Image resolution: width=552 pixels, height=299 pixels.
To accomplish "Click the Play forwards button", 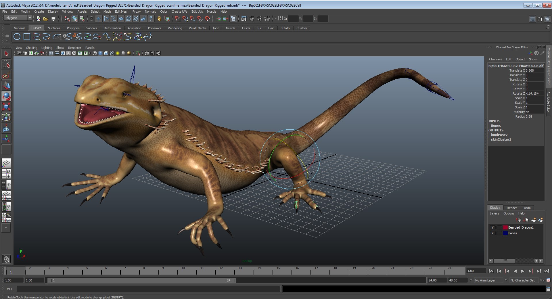I will 523,271.
